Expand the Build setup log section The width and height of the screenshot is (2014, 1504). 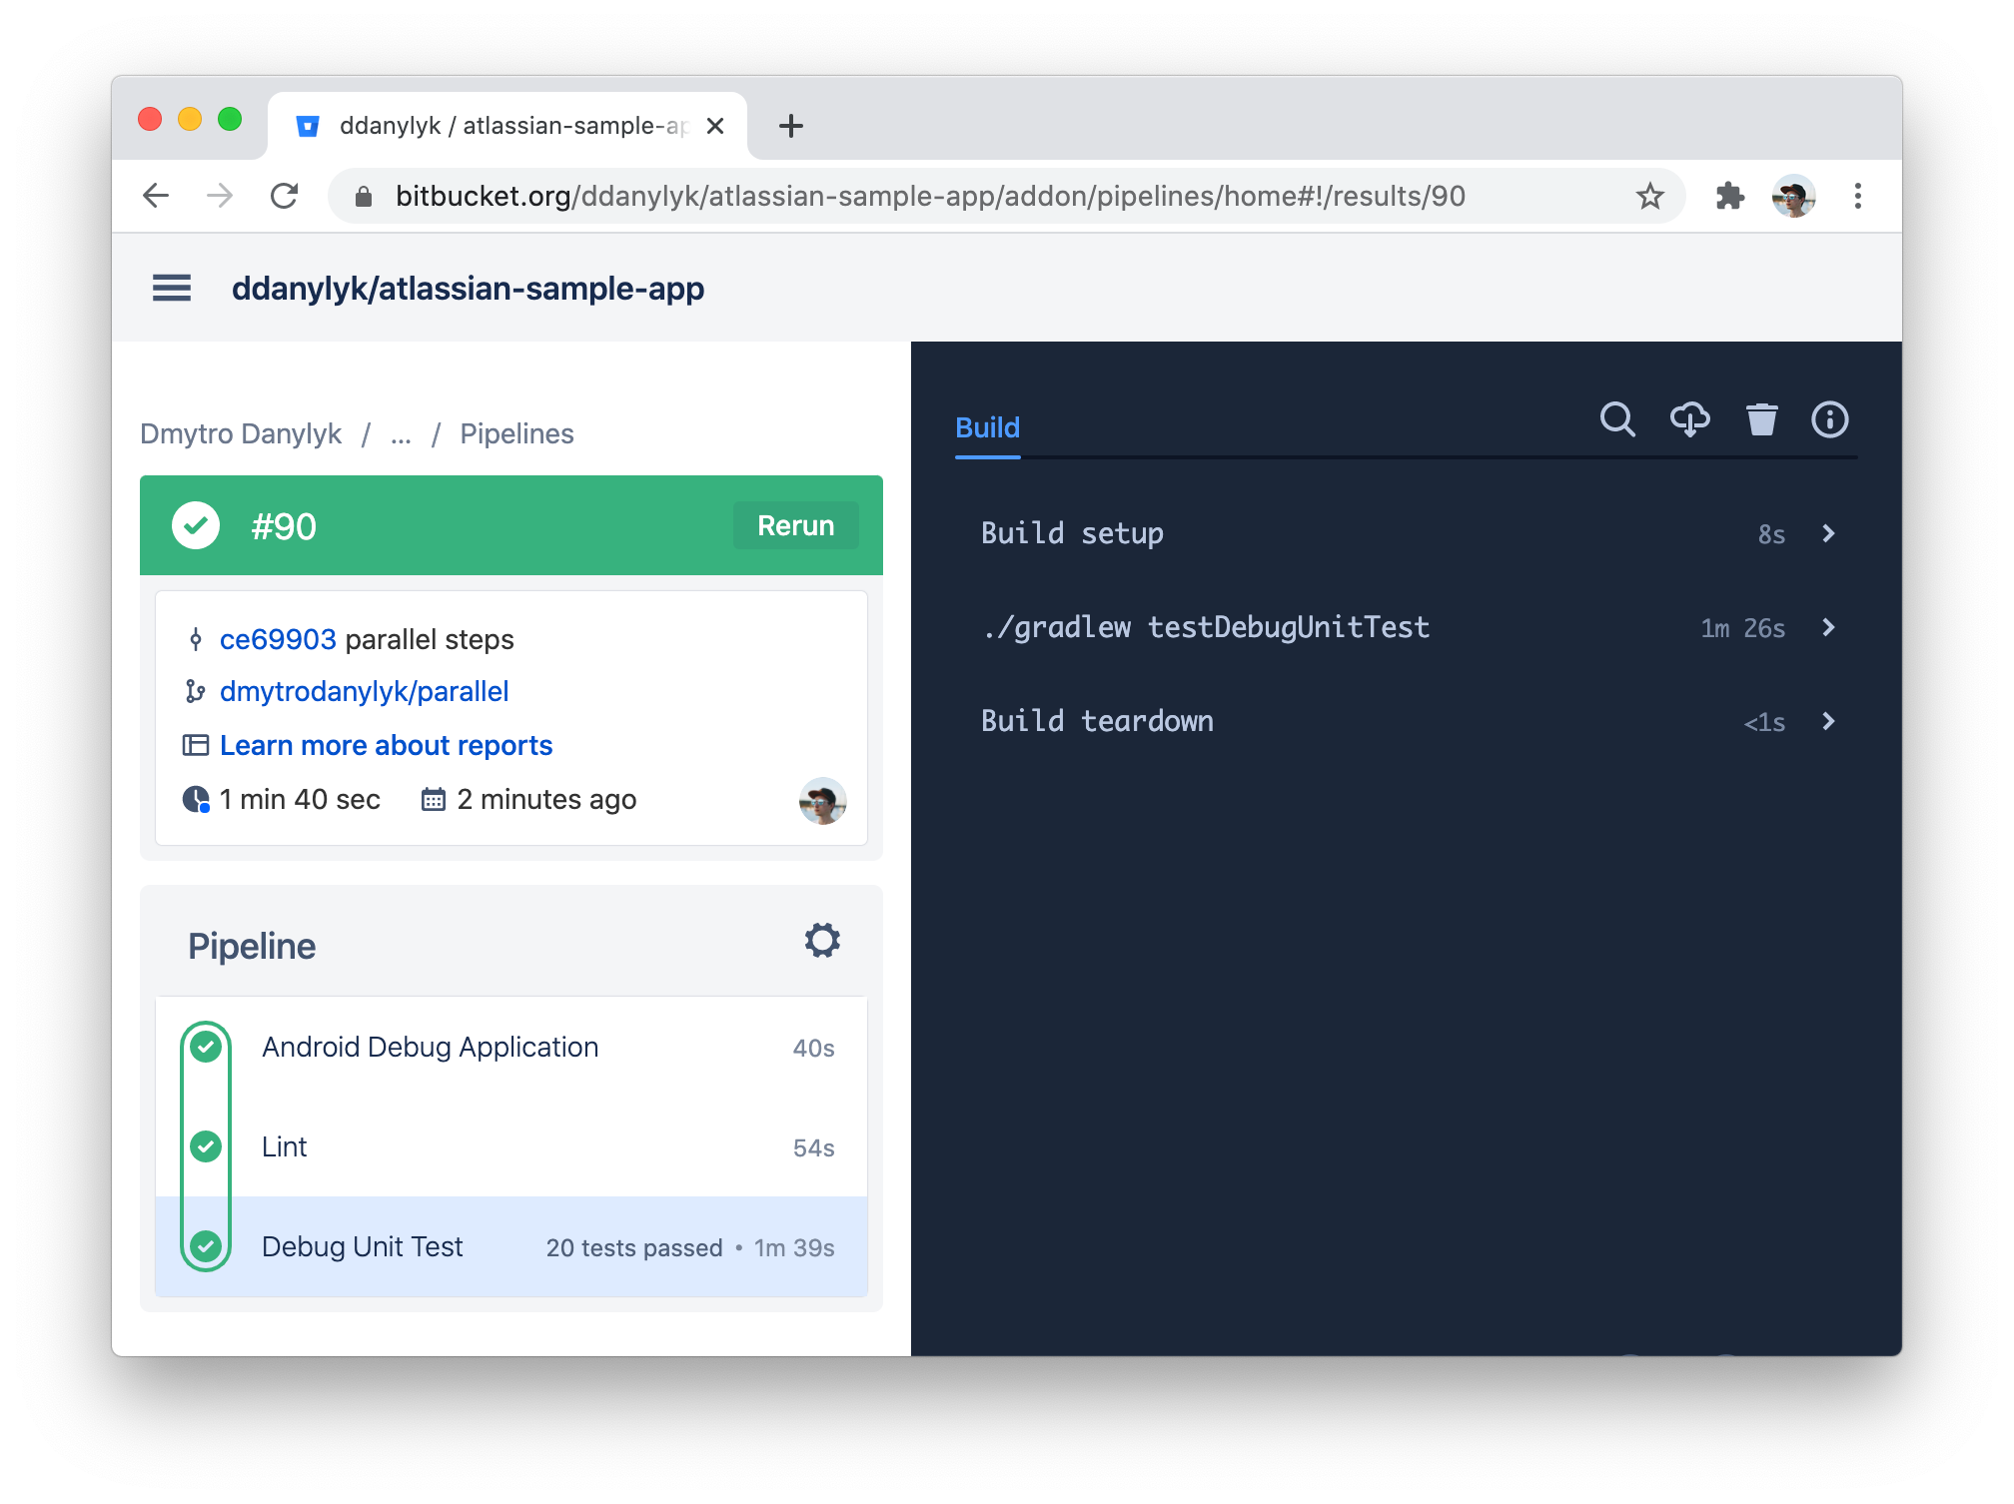[x=1406, y=533]
